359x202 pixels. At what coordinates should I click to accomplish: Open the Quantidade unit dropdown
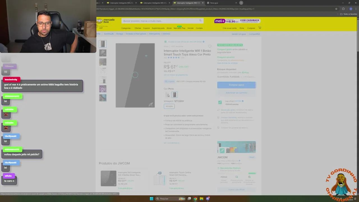[236, 77]
